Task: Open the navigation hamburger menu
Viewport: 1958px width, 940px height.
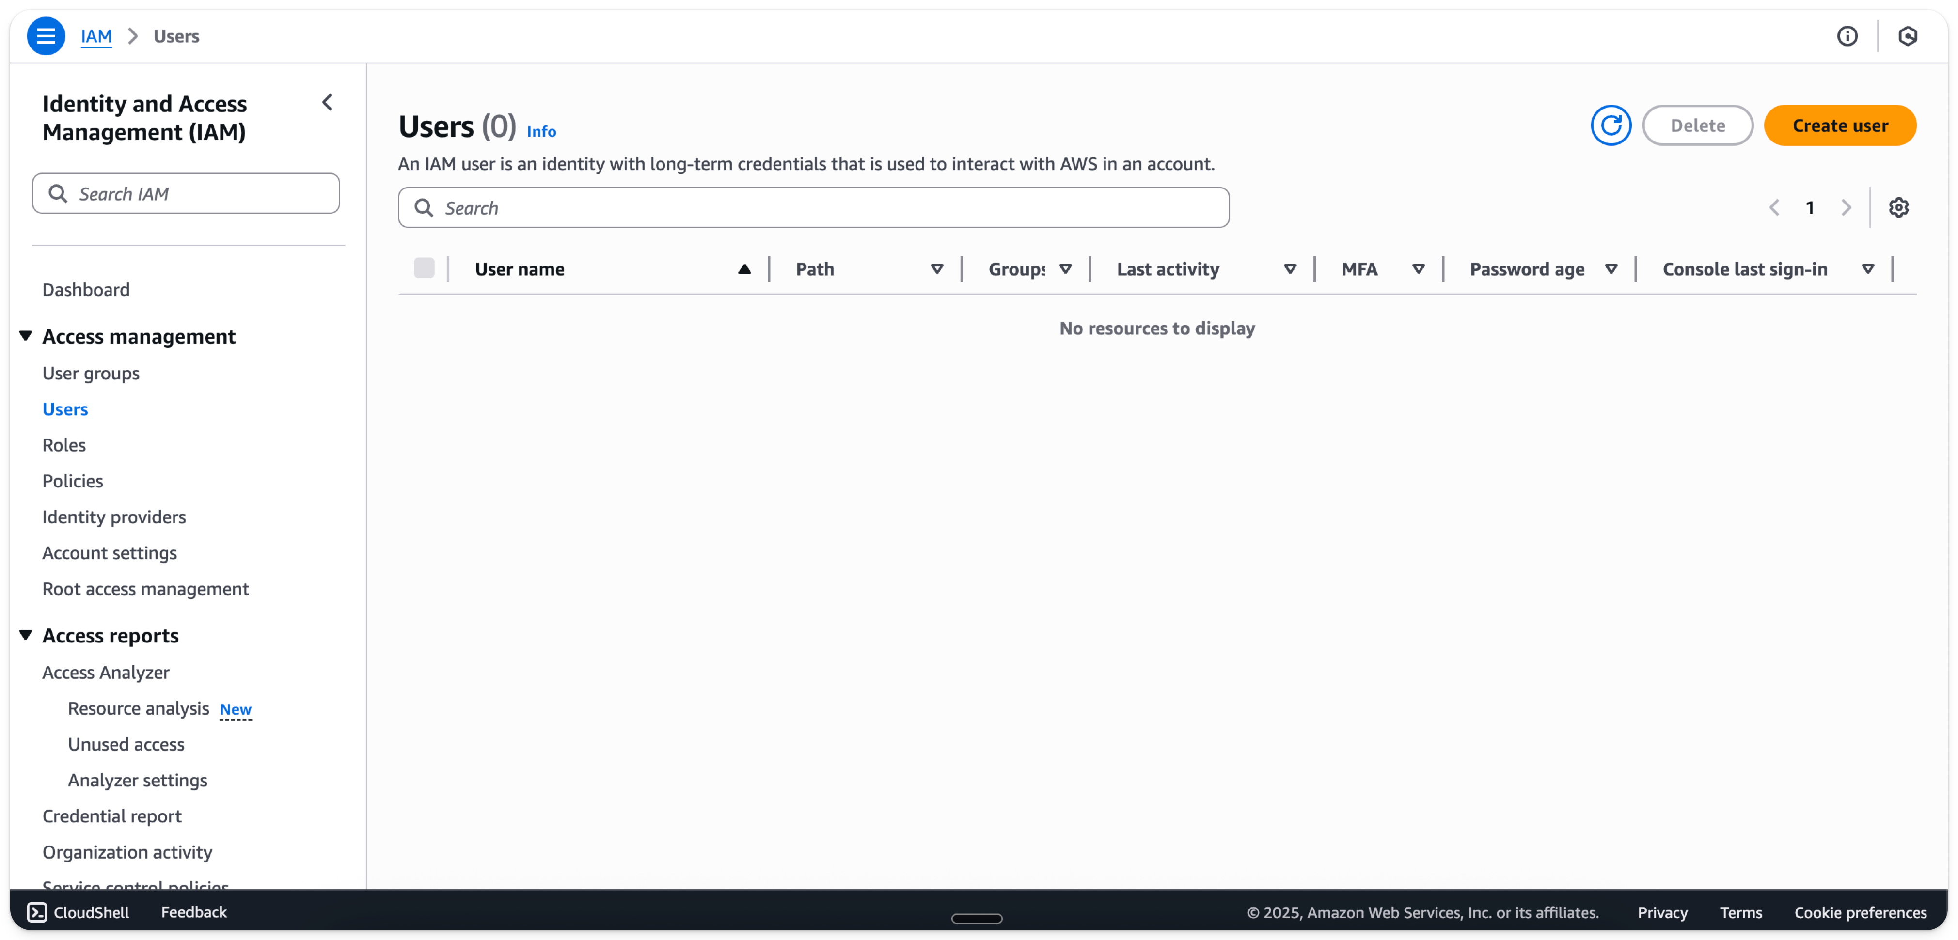Action: pyautogui.click(x=46, y=36)
